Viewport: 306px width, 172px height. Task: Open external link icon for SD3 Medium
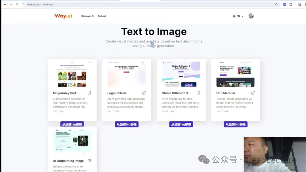253,93
